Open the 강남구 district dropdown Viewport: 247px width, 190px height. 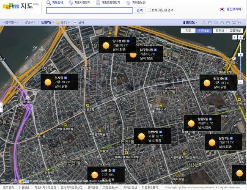[30, 22]
